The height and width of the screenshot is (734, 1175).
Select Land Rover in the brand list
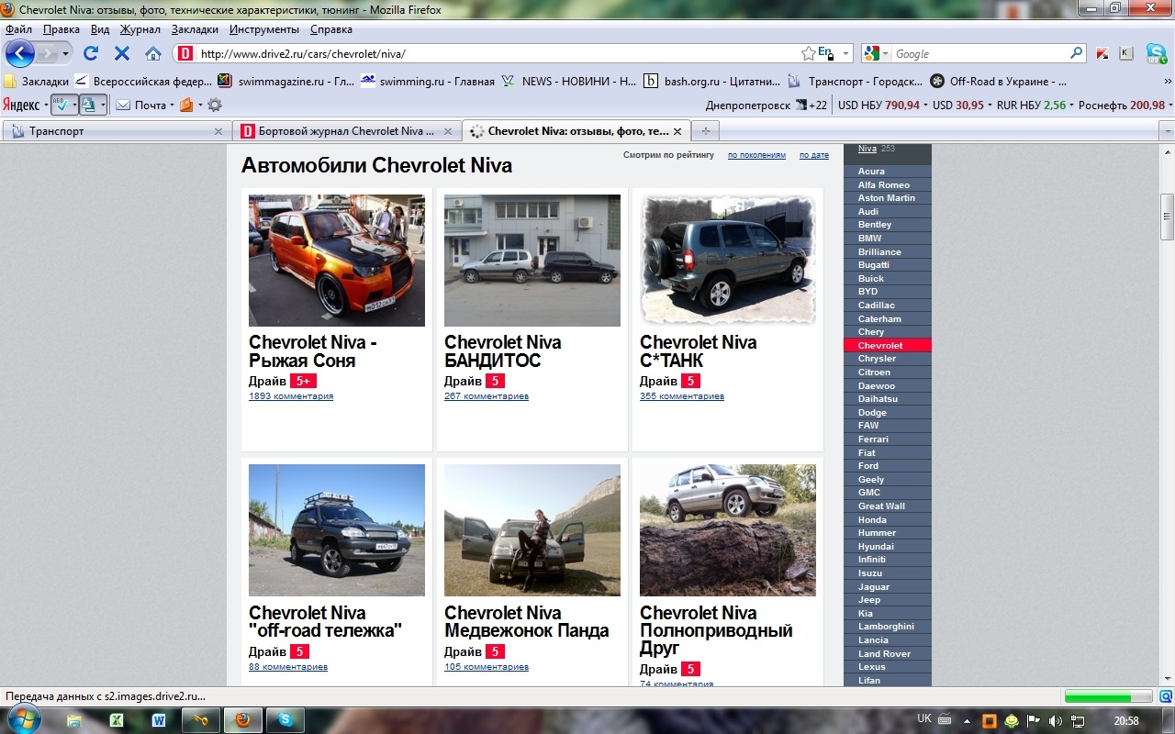pyautogui.click(x=884, y=654)
